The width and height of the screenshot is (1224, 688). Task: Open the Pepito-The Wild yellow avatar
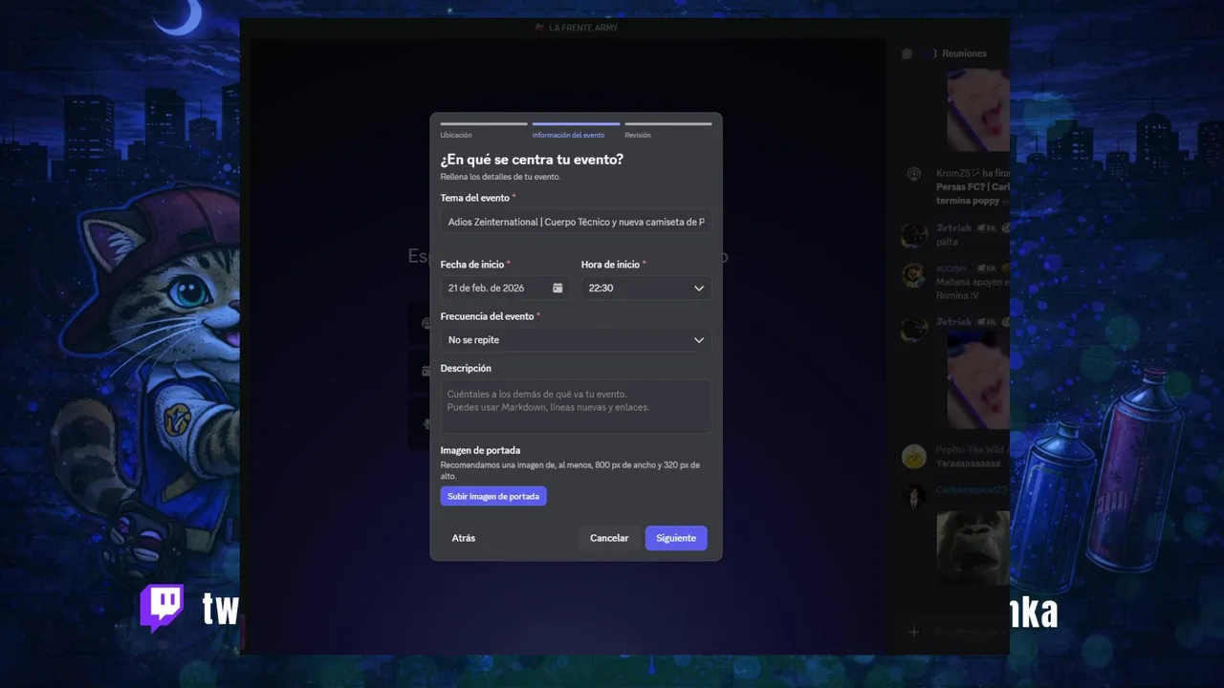click(914, 457)
